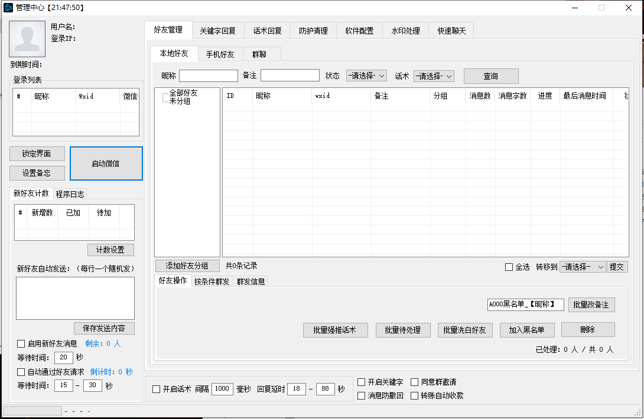Switch to 快速聊天 tab
Screen dimensions: 644x419
coord(451,31)
